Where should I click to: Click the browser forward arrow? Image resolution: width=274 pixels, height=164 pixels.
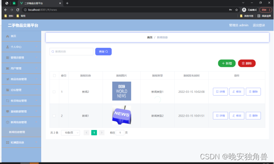tap(12, 10)
